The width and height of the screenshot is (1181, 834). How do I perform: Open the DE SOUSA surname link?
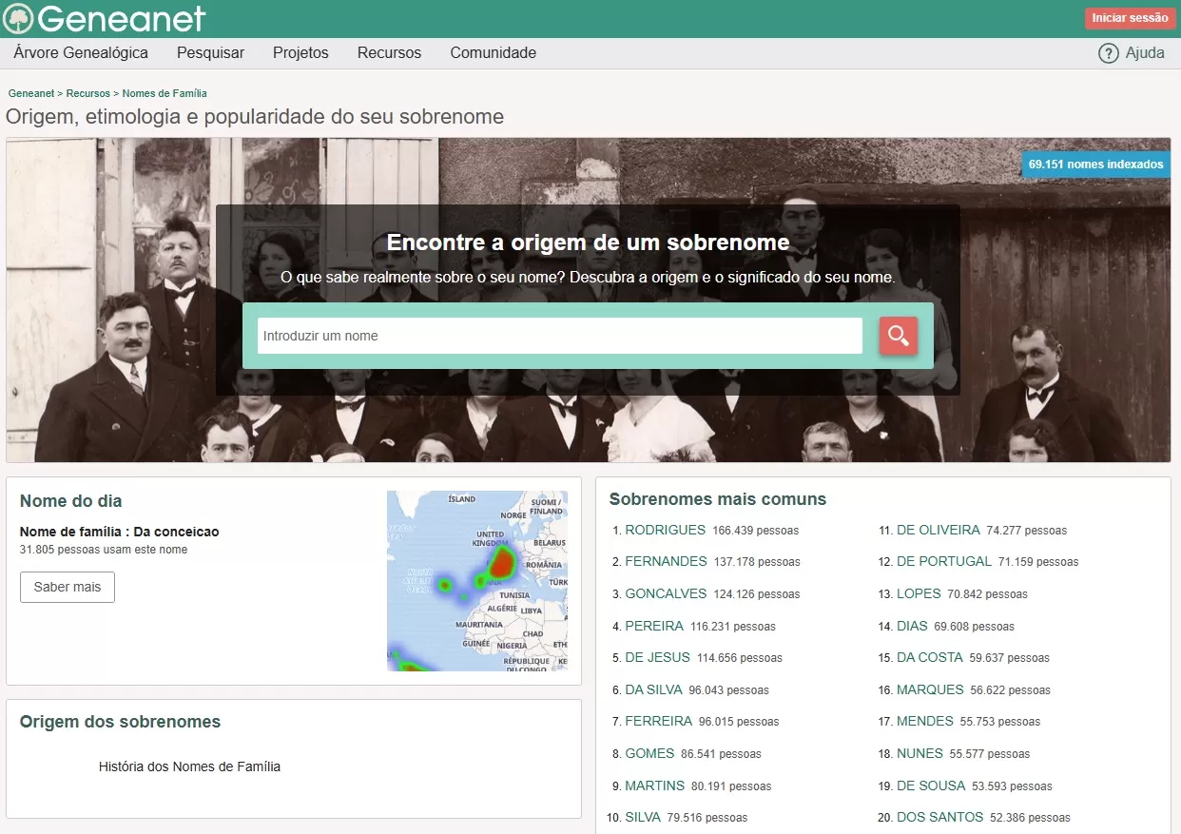point(931,786)
